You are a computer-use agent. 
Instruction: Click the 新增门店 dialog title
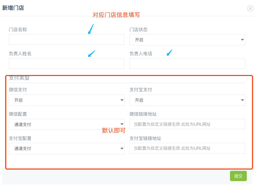pos(13,8)
